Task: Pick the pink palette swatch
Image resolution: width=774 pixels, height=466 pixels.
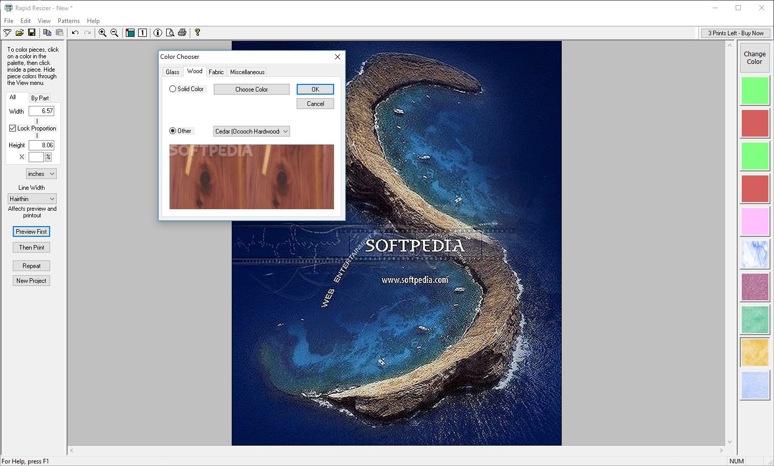Action: tap(755, 221)
